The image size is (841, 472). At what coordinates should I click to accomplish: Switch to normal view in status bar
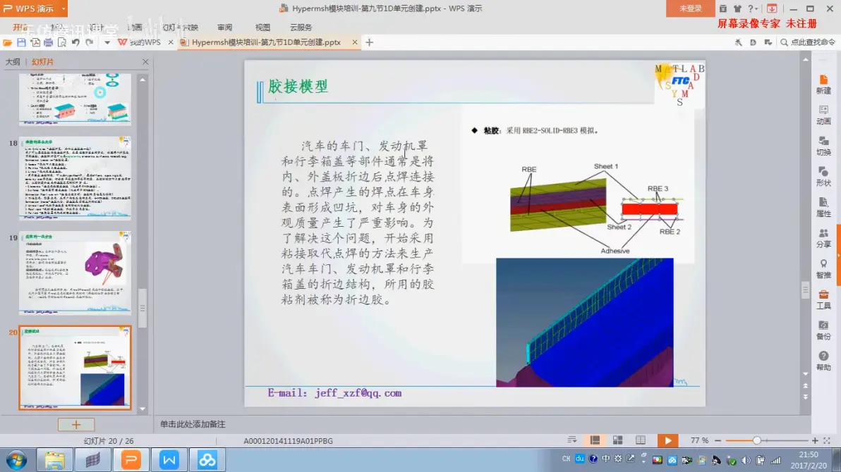[595, 440]
